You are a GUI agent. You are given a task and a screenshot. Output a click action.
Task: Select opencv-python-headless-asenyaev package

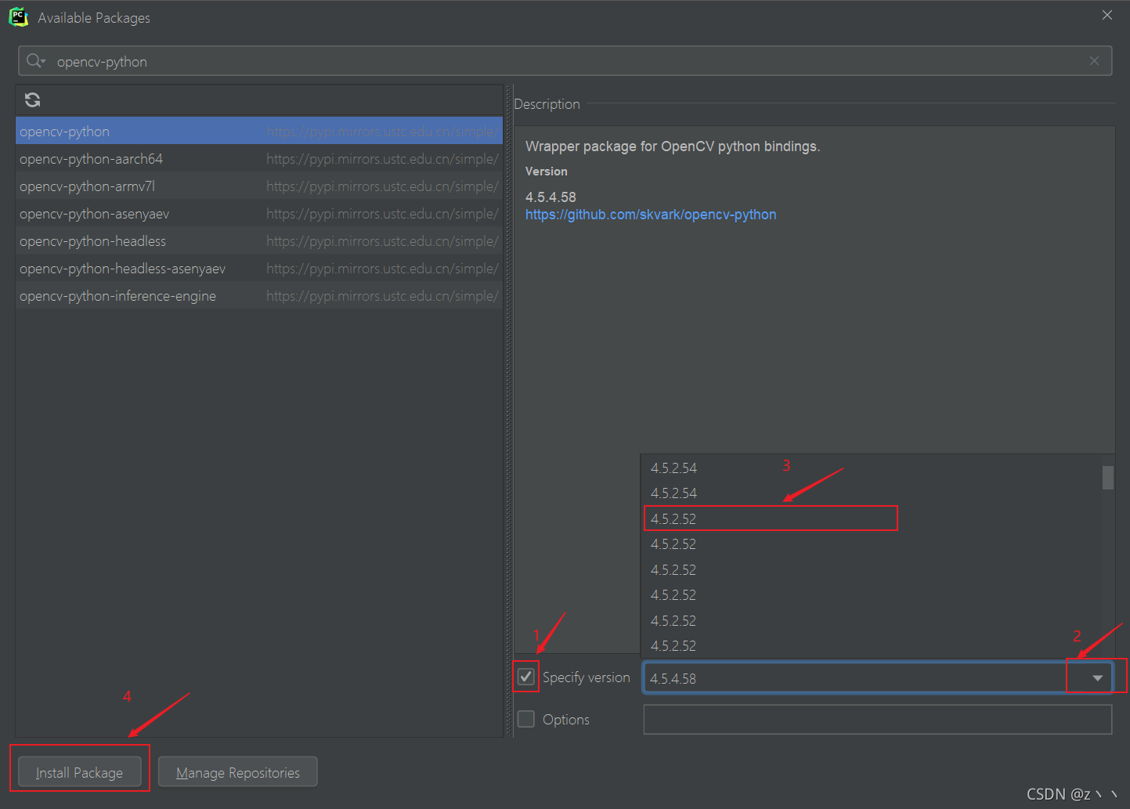click(258, 269)
